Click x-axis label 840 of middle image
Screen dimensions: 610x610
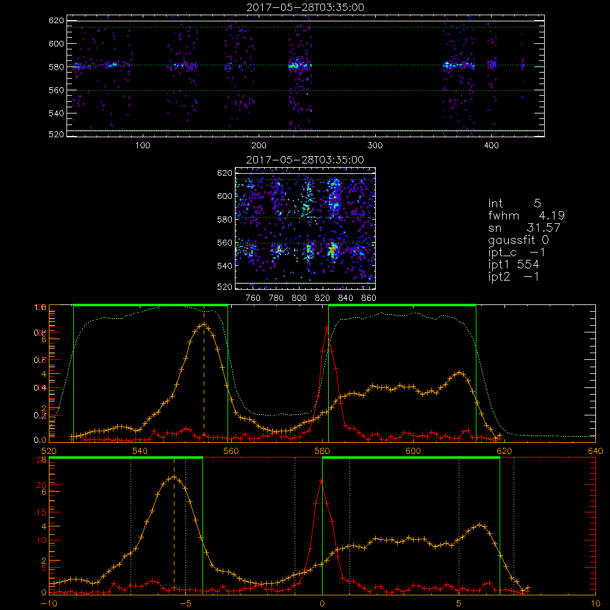(x=345, y=298)
